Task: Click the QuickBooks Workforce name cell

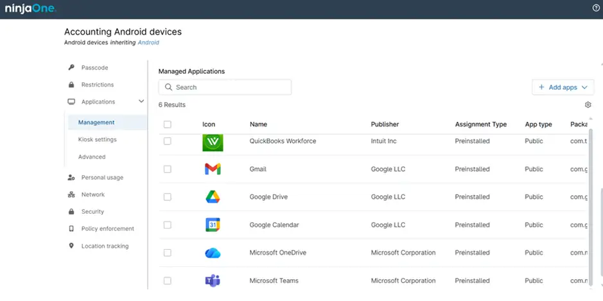Action: (x=283, y=141)
